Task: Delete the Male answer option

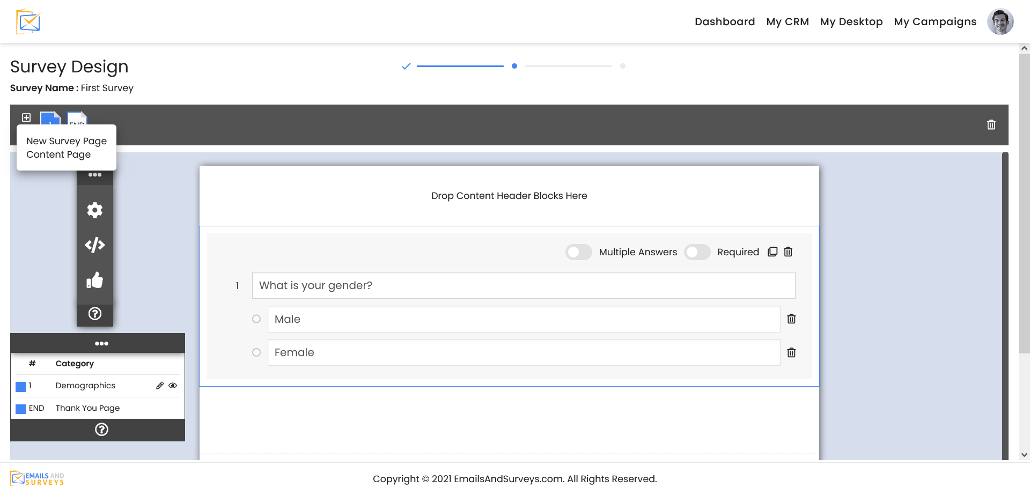Action: pyautogui.click(x=791, y=319)
